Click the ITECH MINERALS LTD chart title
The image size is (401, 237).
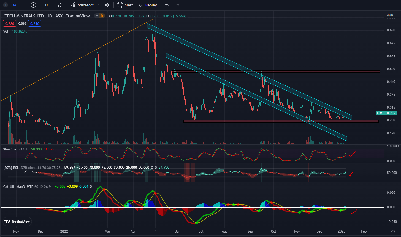click(x=47, y=16)
